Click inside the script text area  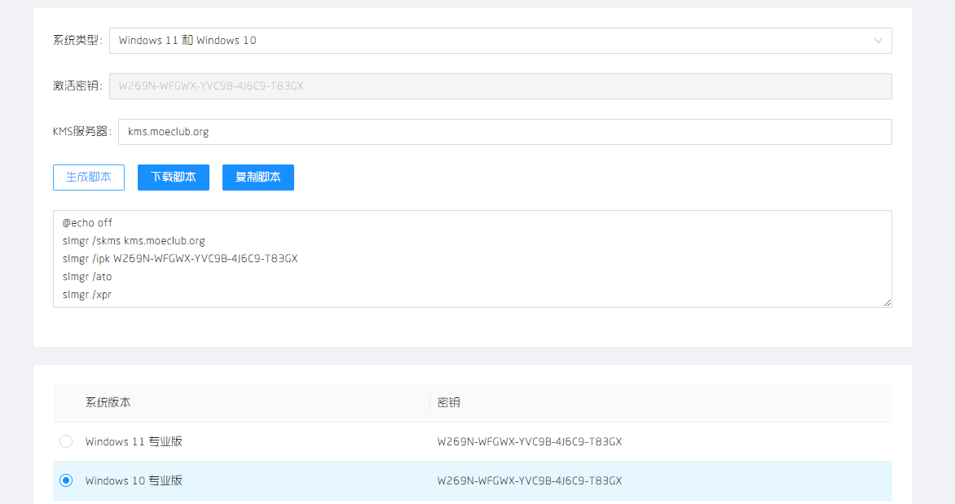pyautogui.click(x=472, y=259)
